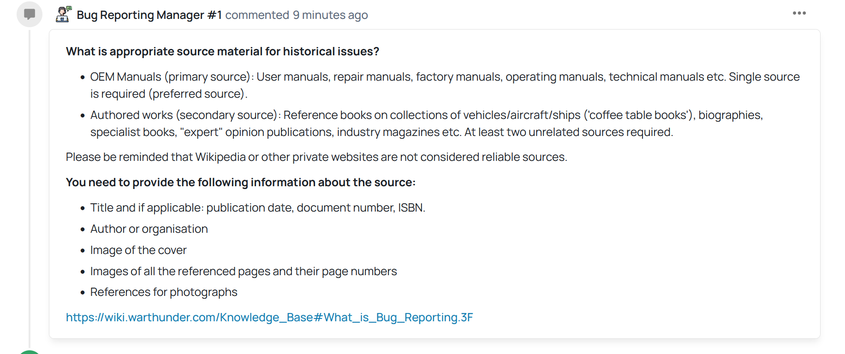Image resolution: width=845 pixels, height=354 pixels.
Task: Click the "OEM Manuals (primary source)" bullet text
Action: pos(172,77)
